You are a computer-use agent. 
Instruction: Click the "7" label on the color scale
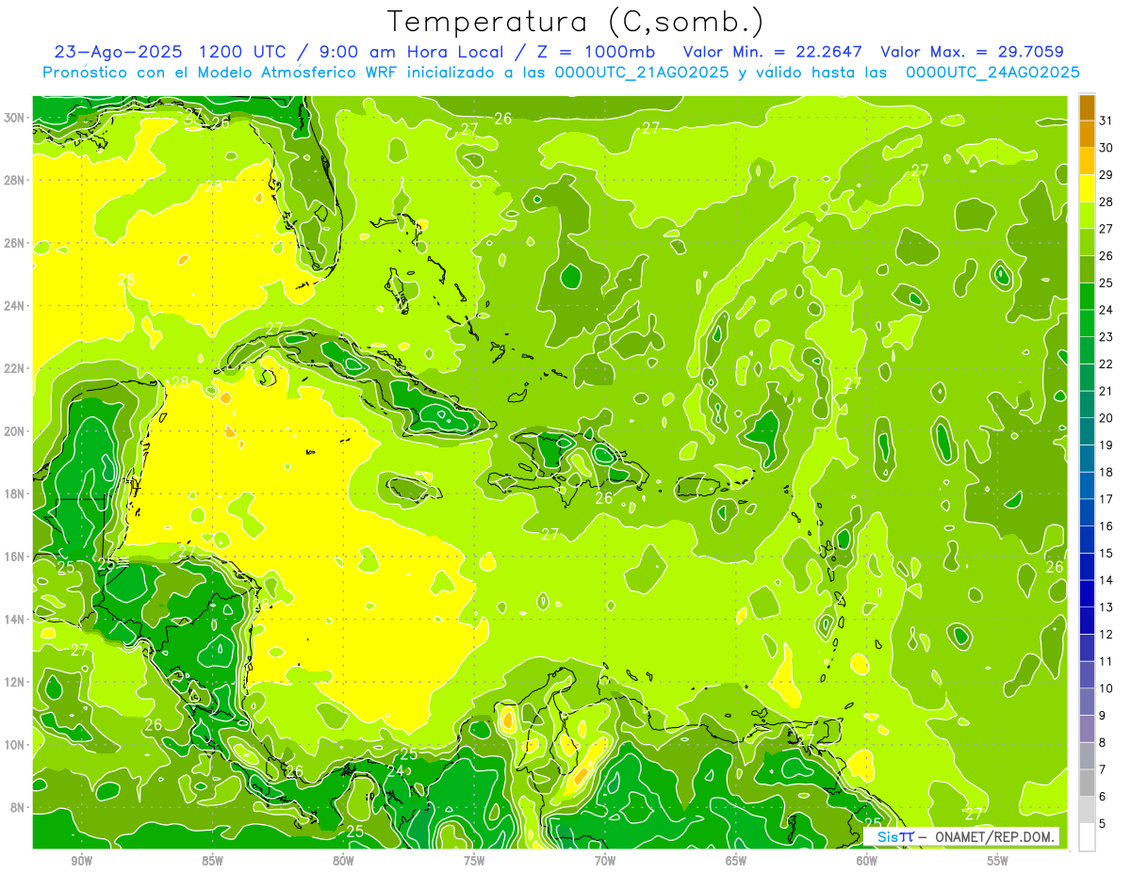(x=1103, y=770)
